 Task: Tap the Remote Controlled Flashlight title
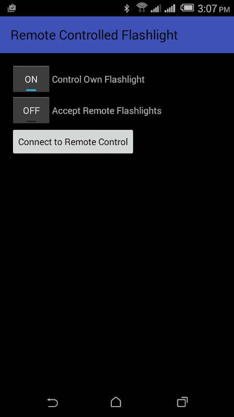click(x=94, y=35)
